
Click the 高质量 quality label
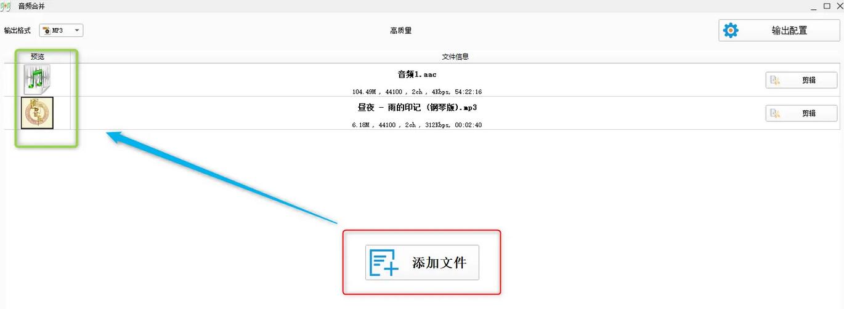pyautogui.click(x=400, y=31)
